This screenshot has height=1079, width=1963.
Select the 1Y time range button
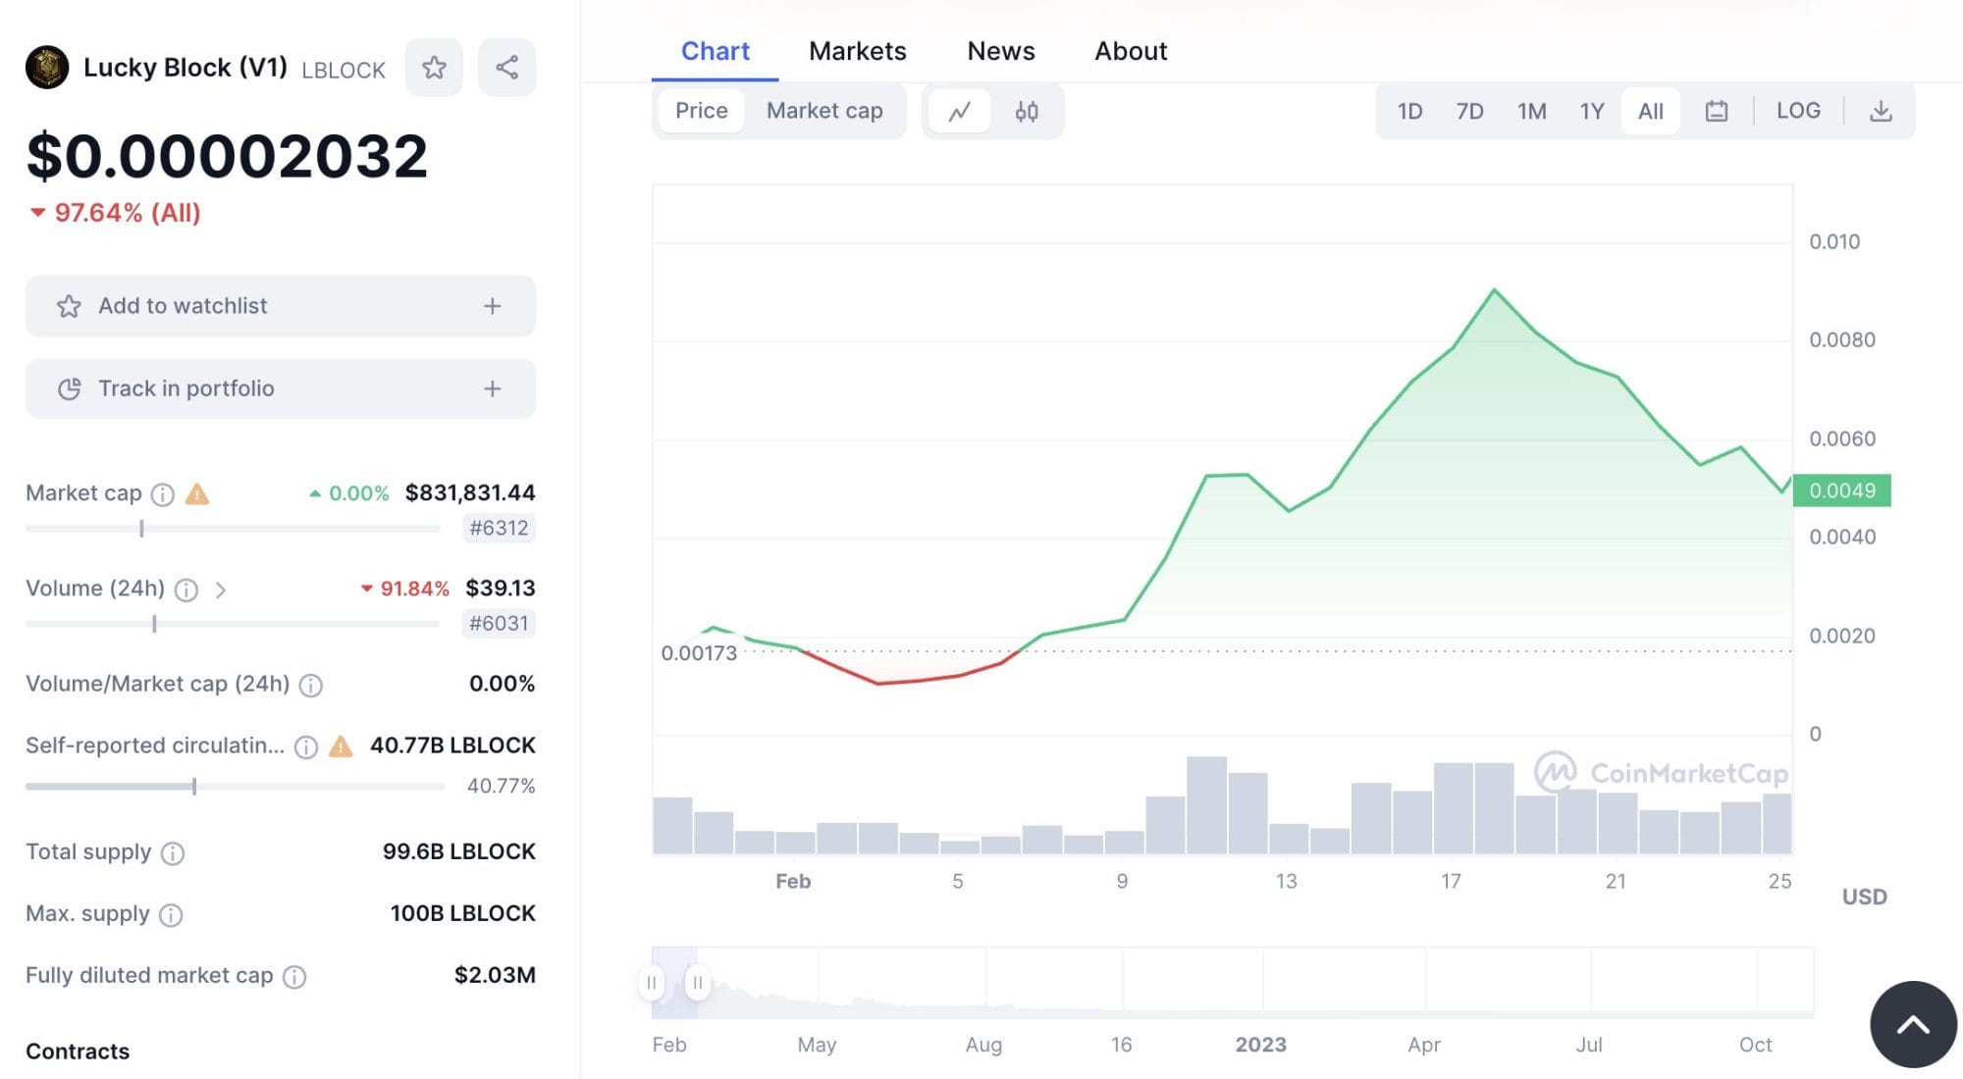pyautogui.click(x=1591, y=111)
